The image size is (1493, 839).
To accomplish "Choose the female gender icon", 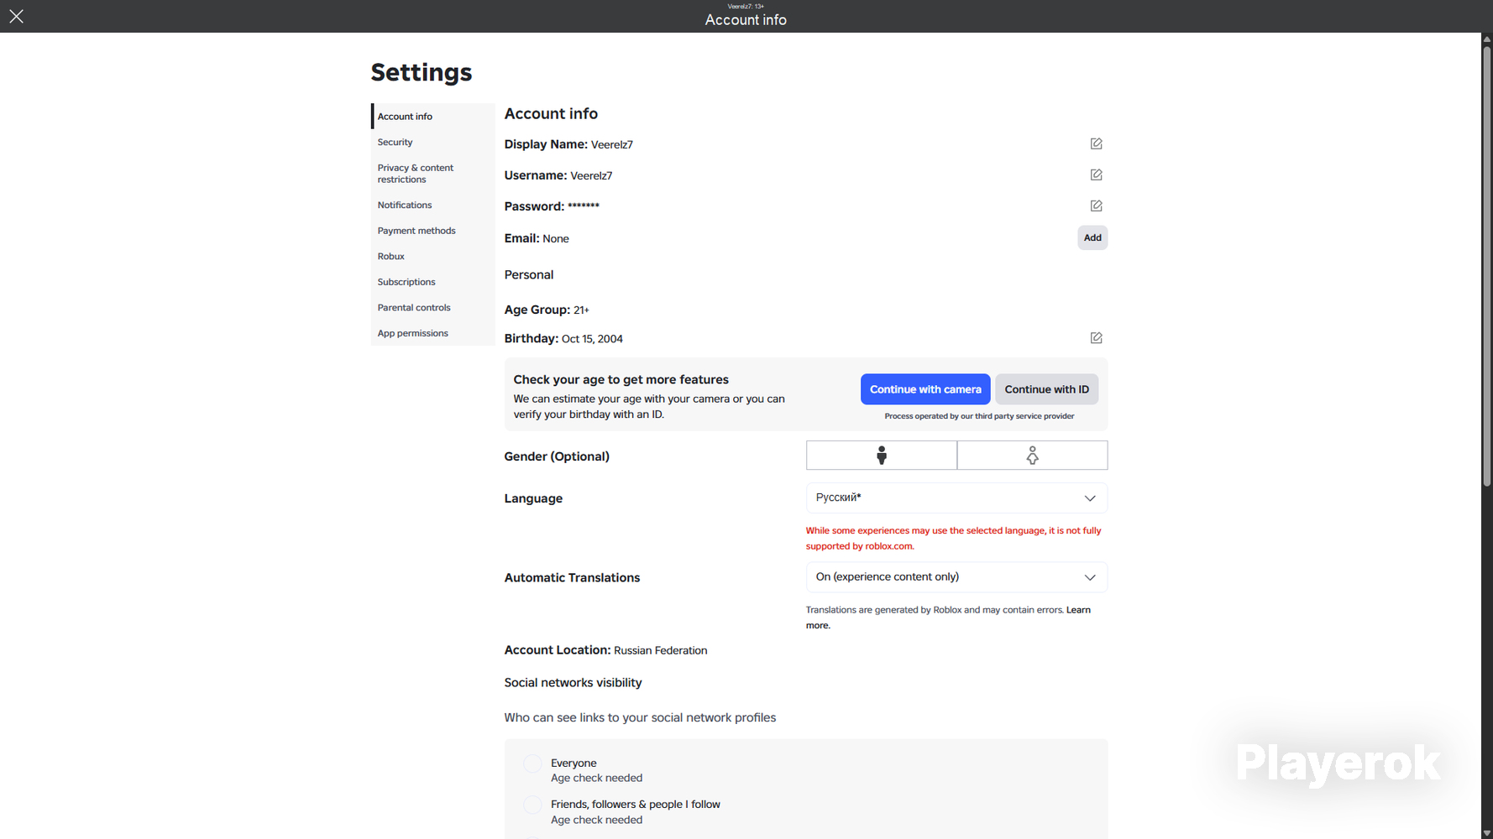I will tap(1032, 456).
